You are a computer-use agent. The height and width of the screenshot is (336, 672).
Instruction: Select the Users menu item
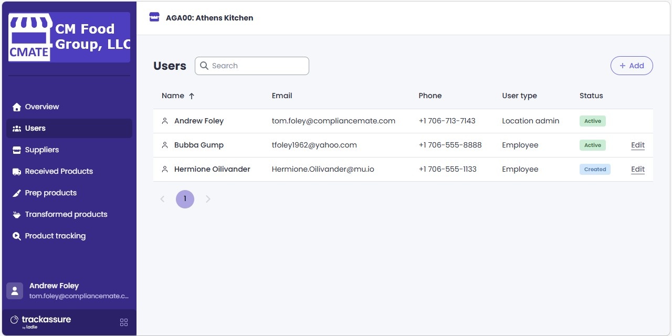pos(69,128)
